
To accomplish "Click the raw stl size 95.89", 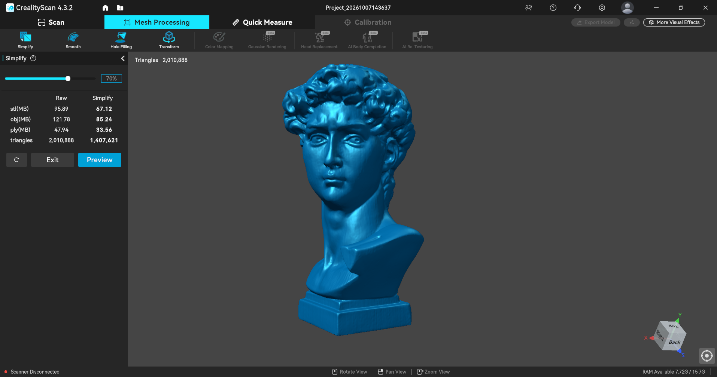I will click(61, 109).
